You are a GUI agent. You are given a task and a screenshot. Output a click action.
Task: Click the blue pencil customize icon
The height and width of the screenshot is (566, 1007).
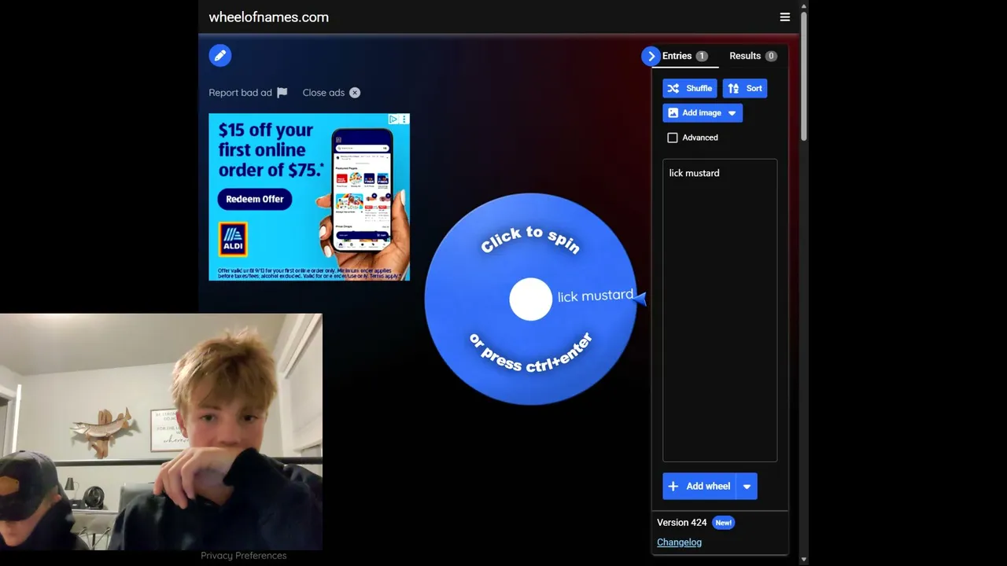[220, 56]
